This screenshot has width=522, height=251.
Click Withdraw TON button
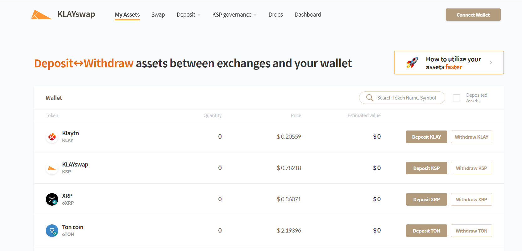472,231
